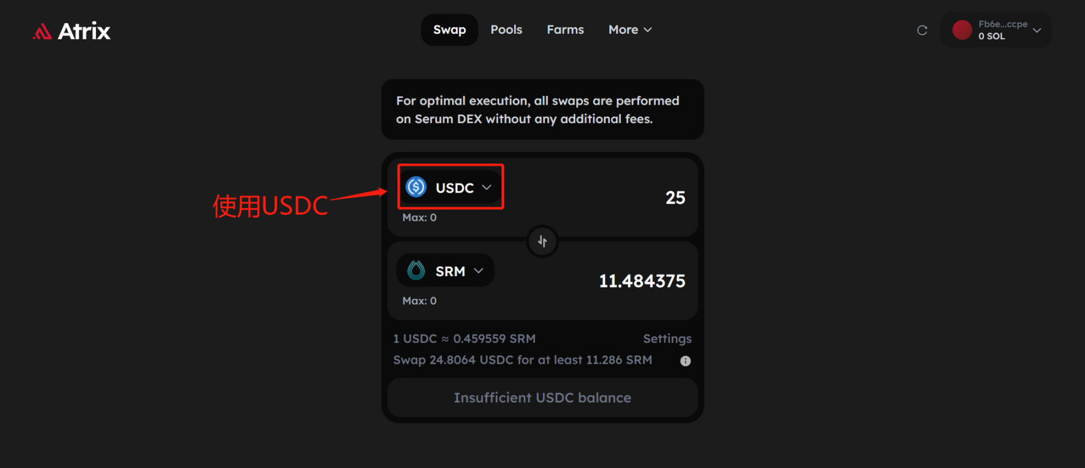
Task: Click the USDC coin icon
Action: [416, 187]
